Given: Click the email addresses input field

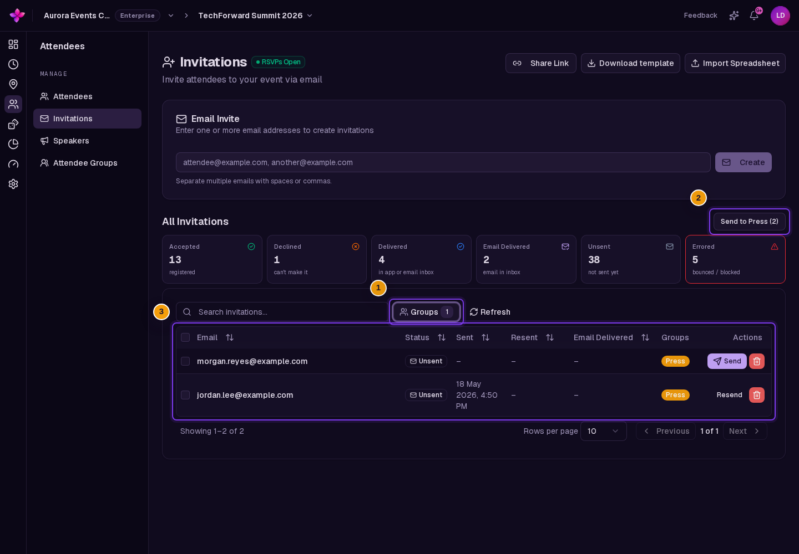Looking at the screenshot, I should 443,162.
